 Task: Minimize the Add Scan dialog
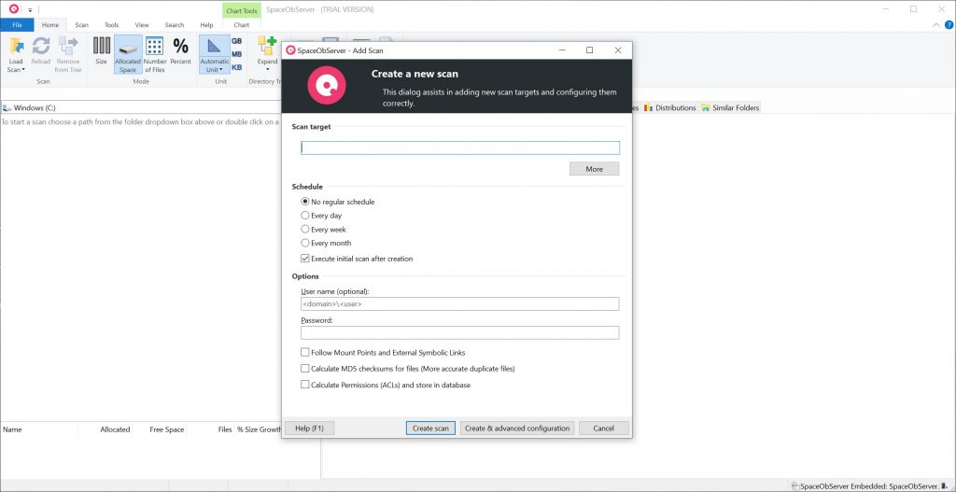pyautogui.click(x=561, y=50)
